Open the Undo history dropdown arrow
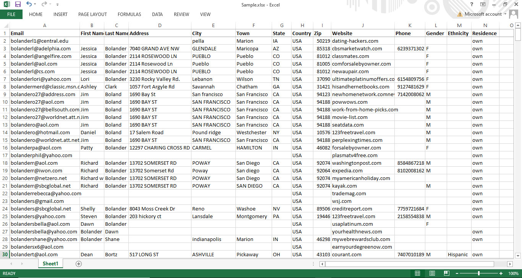This screenshot has width=522, height=278. pos(35,5)
